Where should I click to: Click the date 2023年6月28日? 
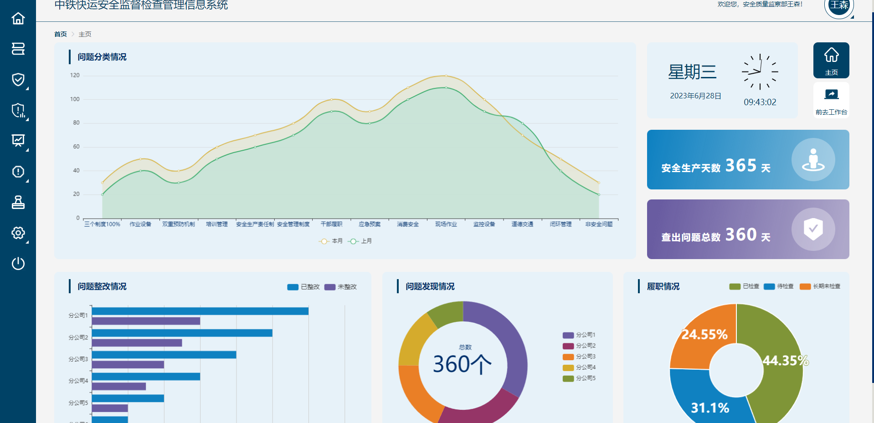tap(695, 96)
